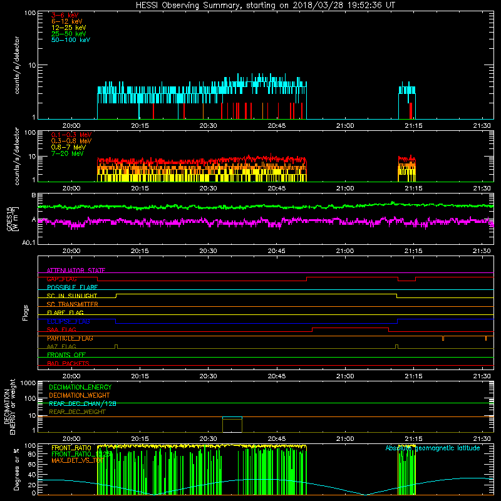Pick the AAZ_FLAG label

tap(61, 346)
